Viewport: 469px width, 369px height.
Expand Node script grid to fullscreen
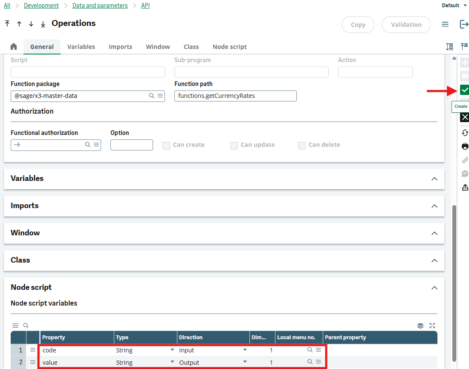tap(432, 326)
